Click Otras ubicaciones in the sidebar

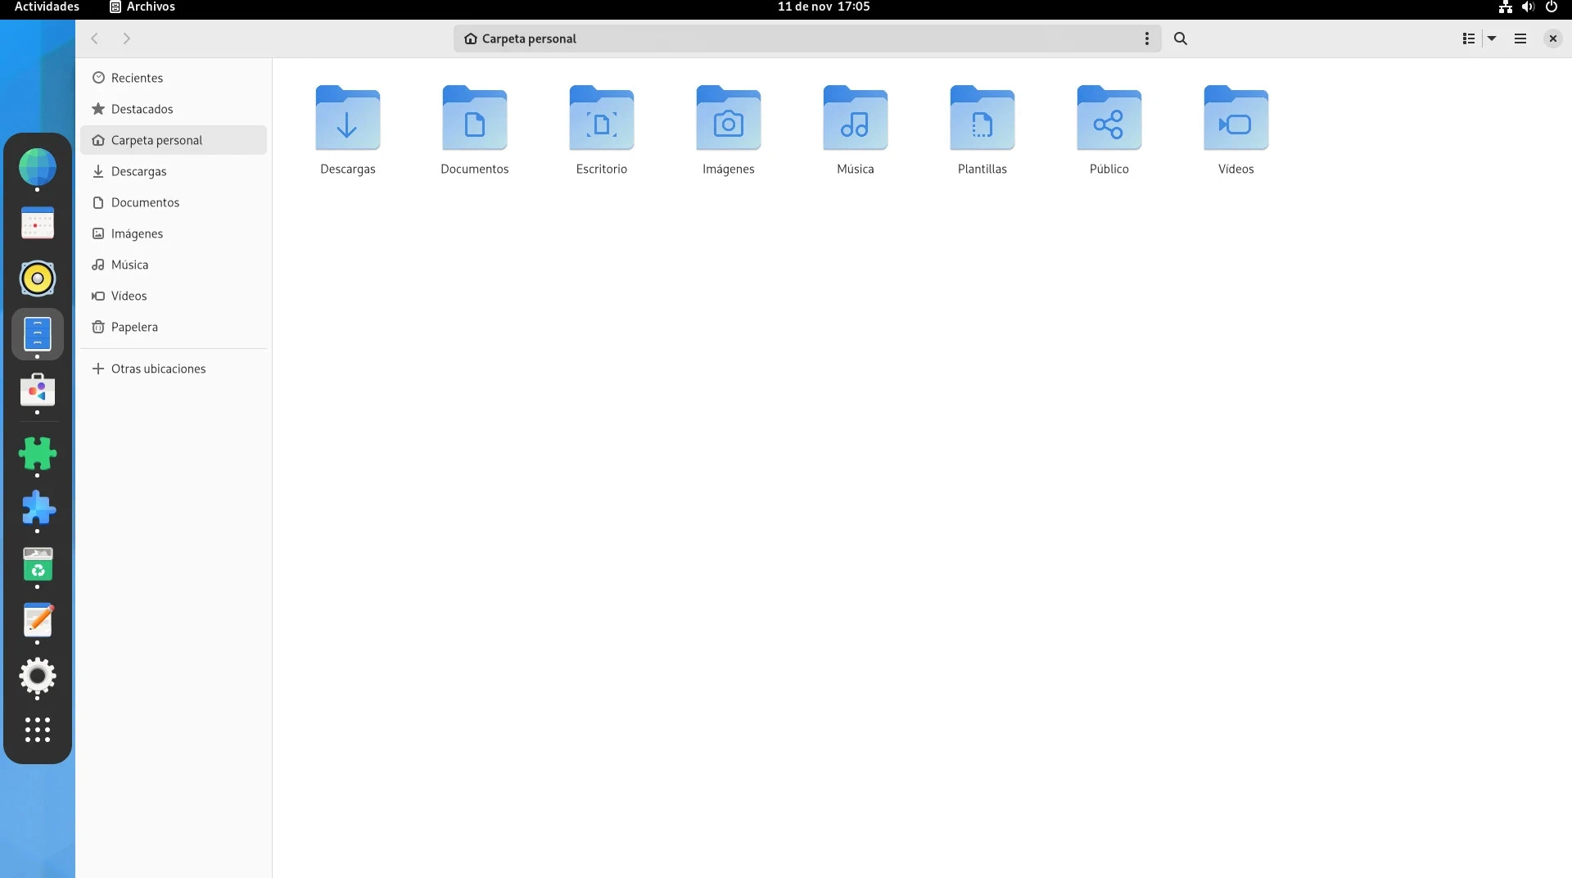coord(158,369)
